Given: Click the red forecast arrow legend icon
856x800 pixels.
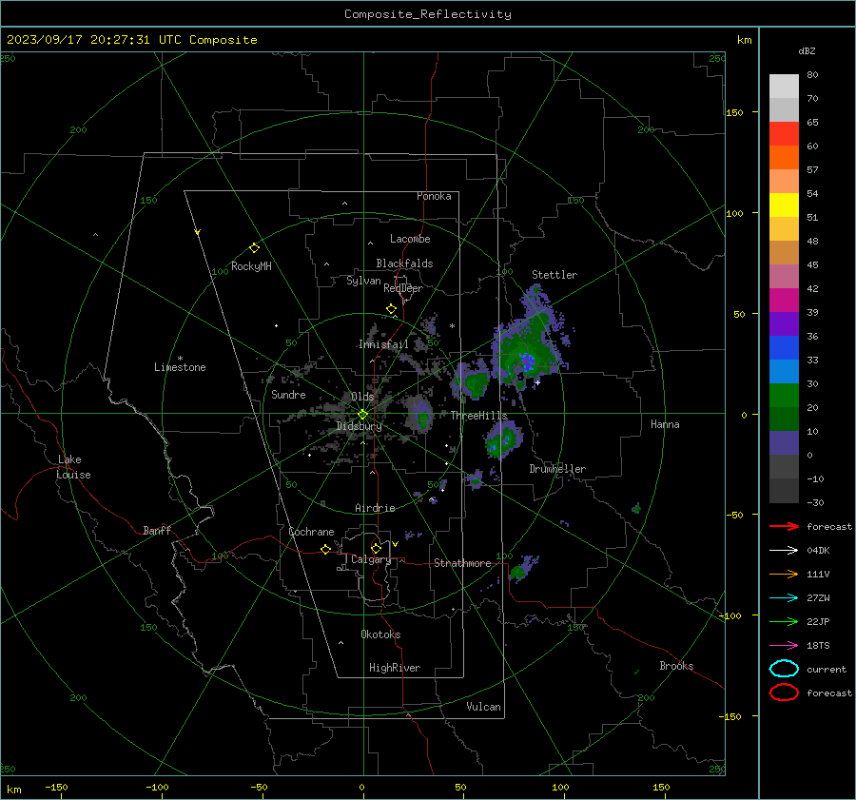Looking at the screenshot, I should pos(784,526).
